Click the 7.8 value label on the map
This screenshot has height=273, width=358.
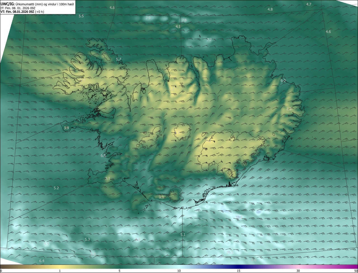(184, 21)
